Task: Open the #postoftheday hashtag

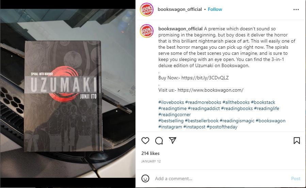Action: pyautogui.click(x=222, y=127)
